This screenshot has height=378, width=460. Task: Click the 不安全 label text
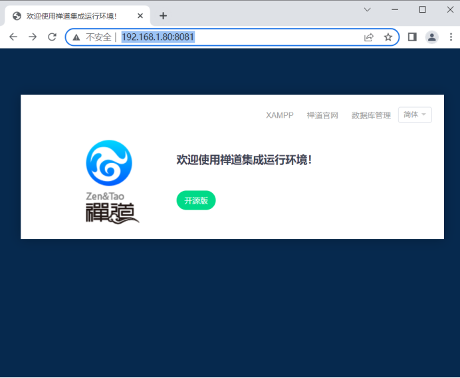point(98,37)
